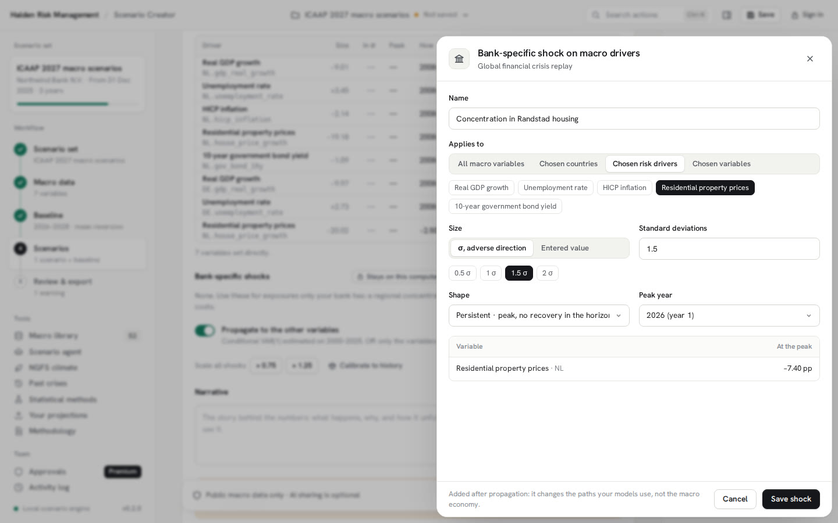Toggle Propagate to the other variables switch
Screen dimensions: 838x523
point(205,331)
